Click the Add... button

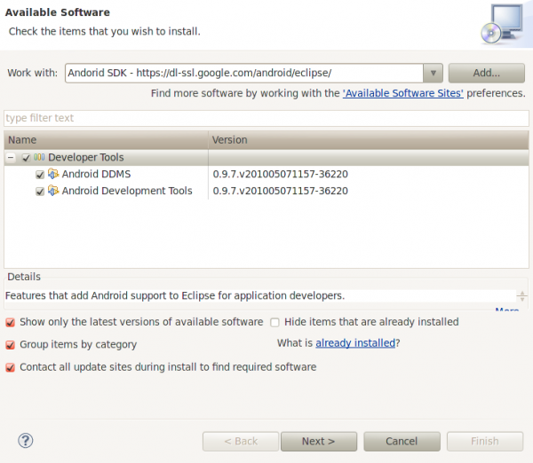487,73
